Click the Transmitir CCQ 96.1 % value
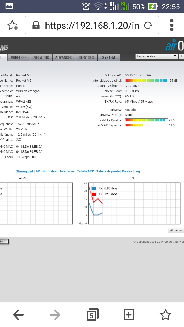The image size is (184, 327). 130,96
